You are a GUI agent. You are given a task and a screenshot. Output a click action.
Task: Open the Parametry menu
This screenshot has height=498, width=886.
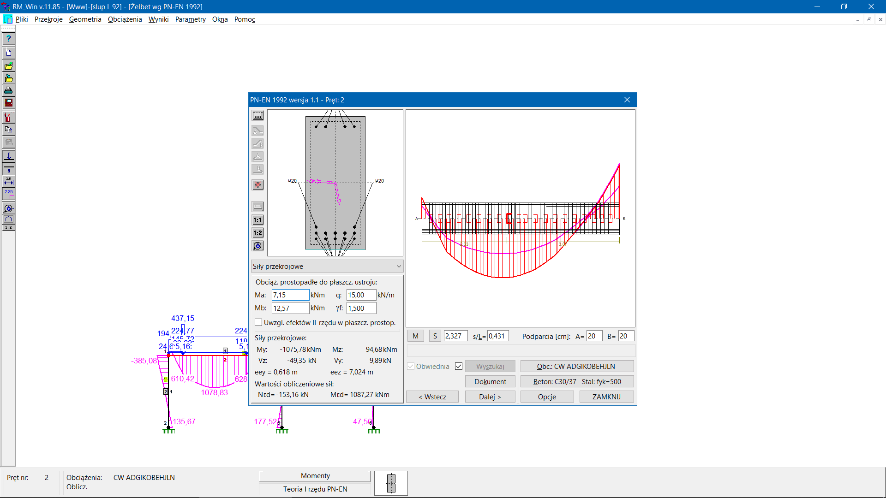point(190,19)
